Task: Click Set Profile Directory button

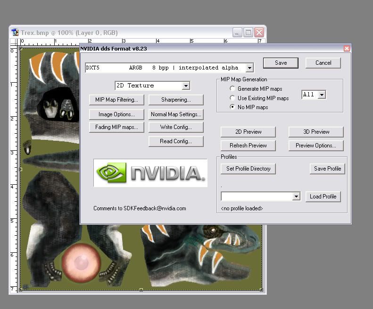Action: (x=248, y=169)
